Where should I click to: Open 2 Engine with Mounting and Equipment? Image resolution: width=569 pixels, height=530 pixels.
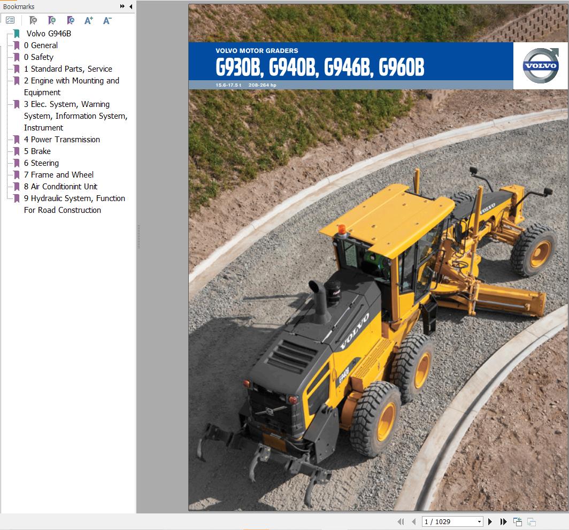tap(72, 87)
